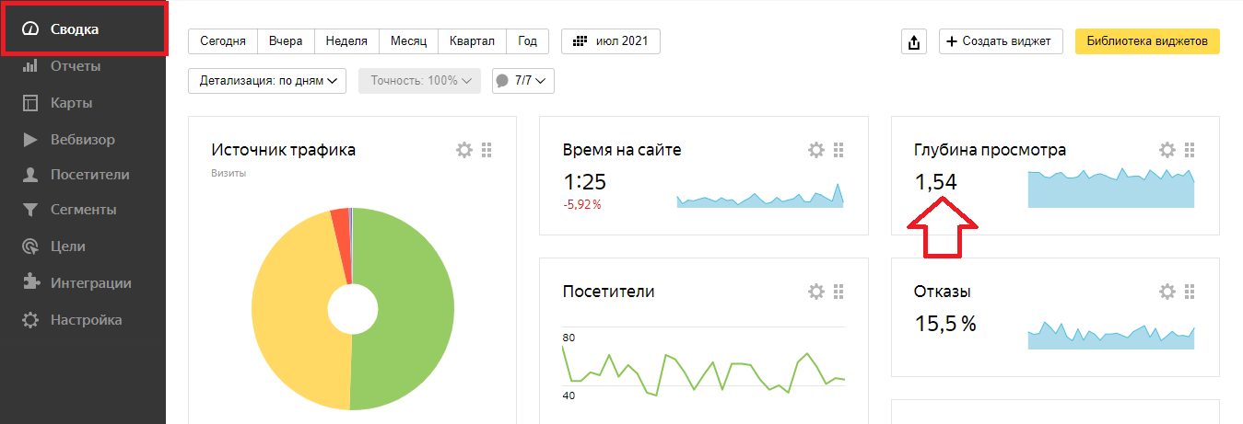The height and width of the screenshot is (424, 1243).
Task: Open the Библиотека виджетов button
Action: click(1147, 41)
